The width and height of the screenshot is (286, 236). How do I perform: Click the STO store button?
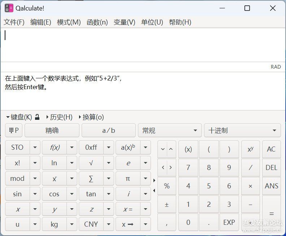click(x=17, y=147)
